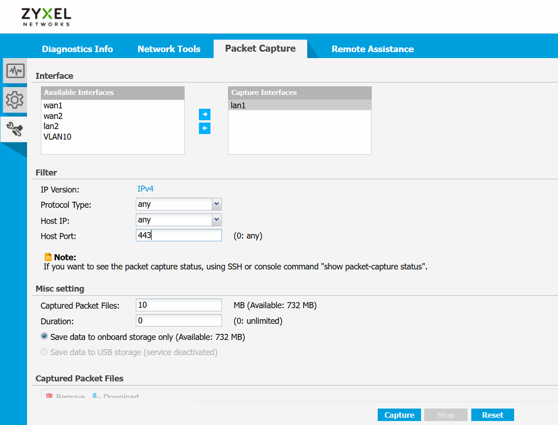Open the Network Tools tab
Viewport: 558px width, 425px height.
pos(169,49)
